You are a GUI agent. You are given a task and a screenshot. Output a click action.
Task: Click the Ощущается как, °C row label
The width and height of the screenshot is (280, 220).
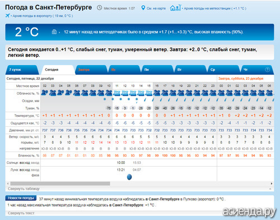(x=25, y=123)
